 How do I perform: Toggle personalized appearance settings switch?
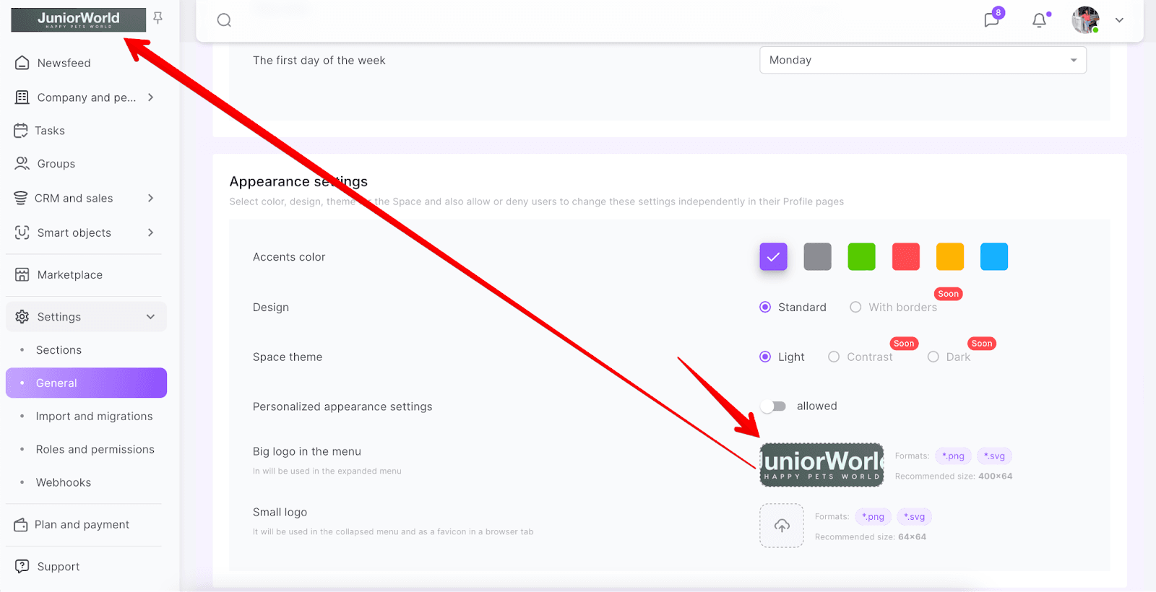tap(774, 406)
